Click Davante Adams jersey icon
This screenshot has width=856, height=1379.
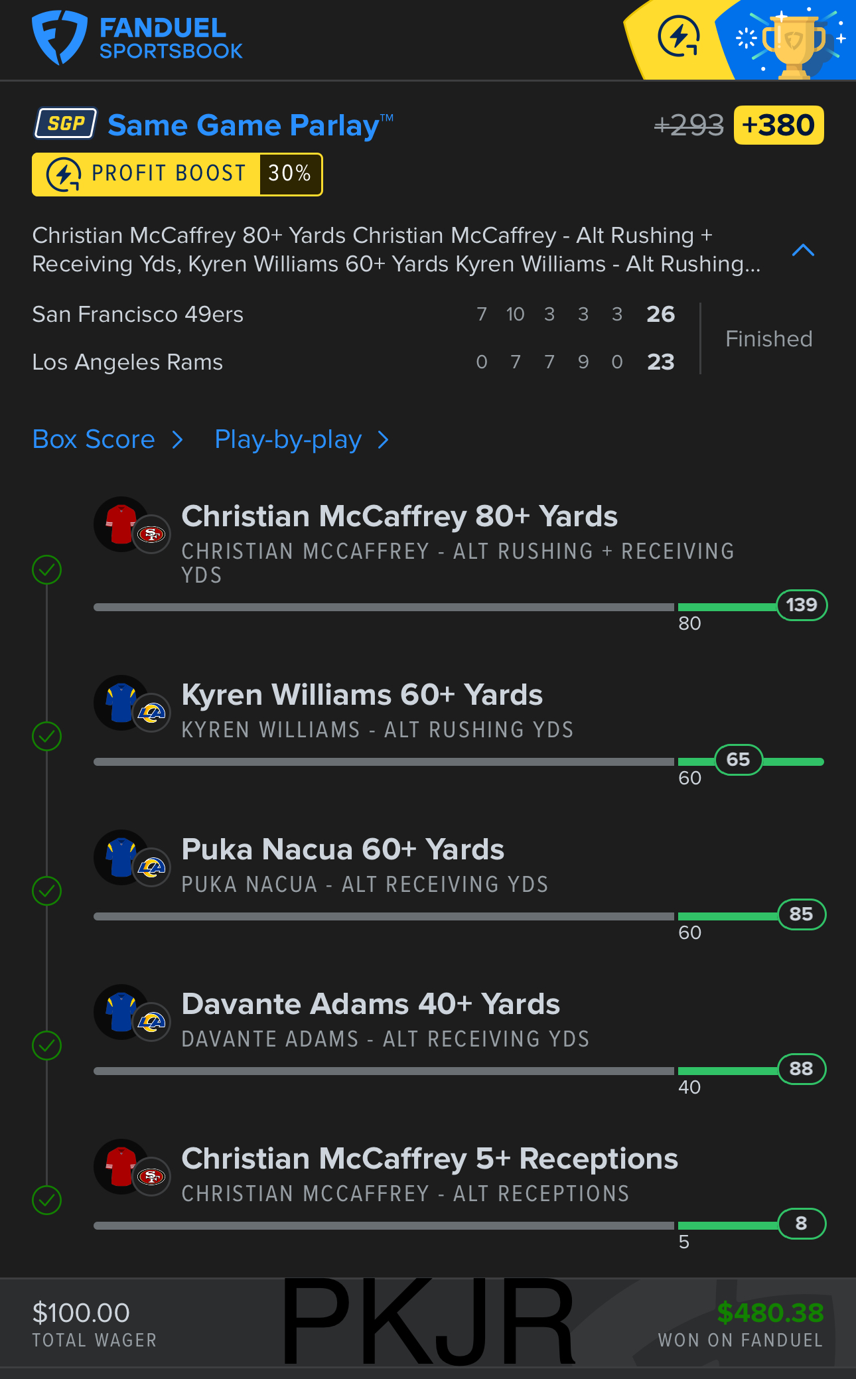click(122, 1012)
